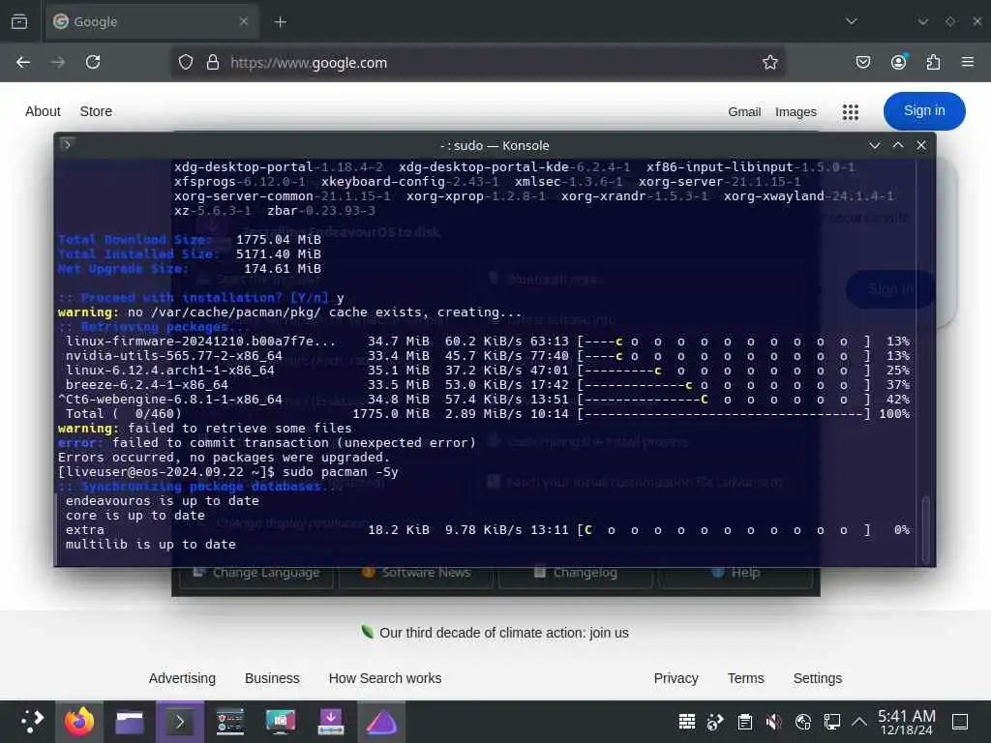
Task: Open the clipboard tray icon
Action: tap(745, 722)
